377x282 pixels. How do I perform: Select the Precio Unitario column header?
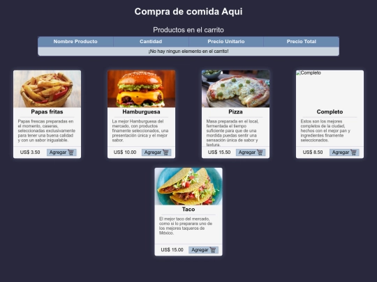tap(226, 42)
